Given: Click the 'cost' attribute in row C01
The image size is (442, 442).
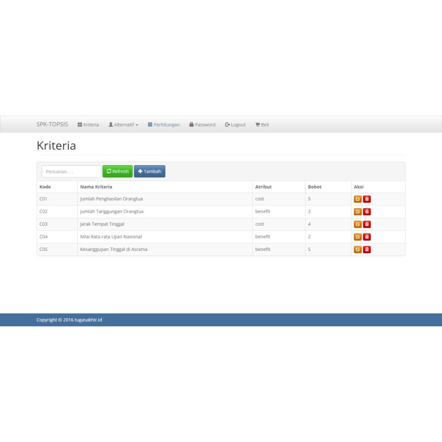Looking at the screenshot, I should point(260,199).
